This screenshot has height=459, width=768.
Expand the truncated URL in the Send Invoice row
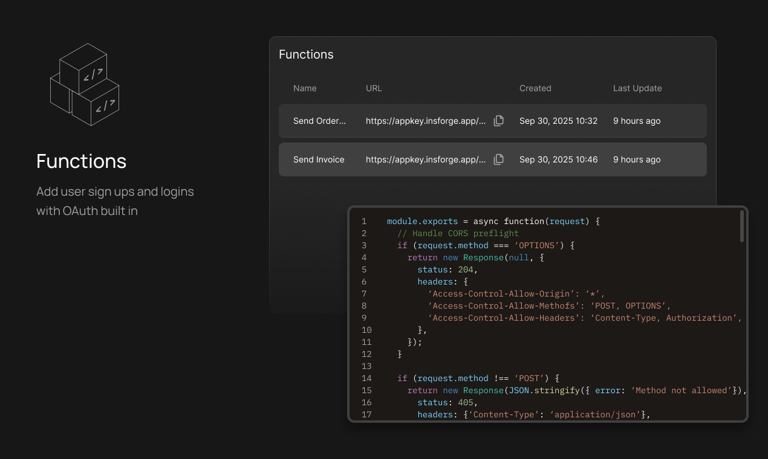coord(425,159)
